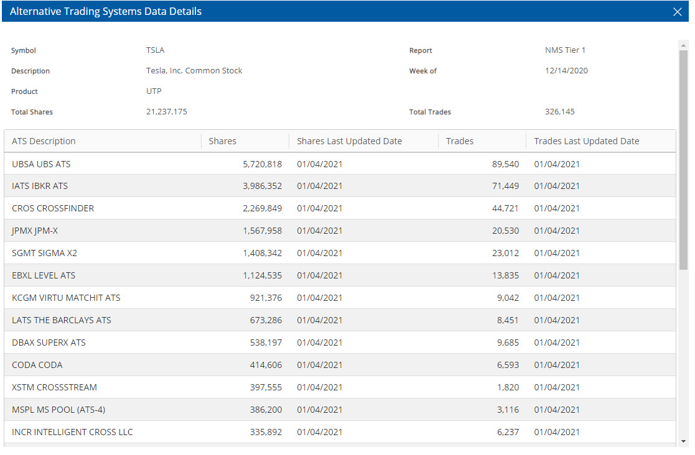This screenshot has width=695, height=455.
Task: Click the shares value 1,408,342
Action: pyautogui.click(x=262, y=253)
